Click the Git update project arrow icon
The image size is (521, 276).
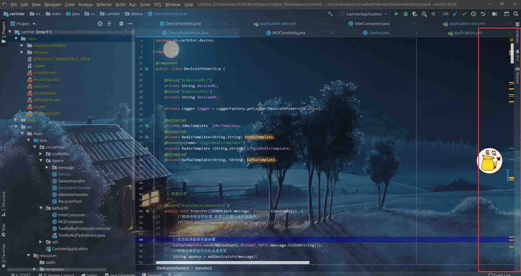tap(455, 14)
